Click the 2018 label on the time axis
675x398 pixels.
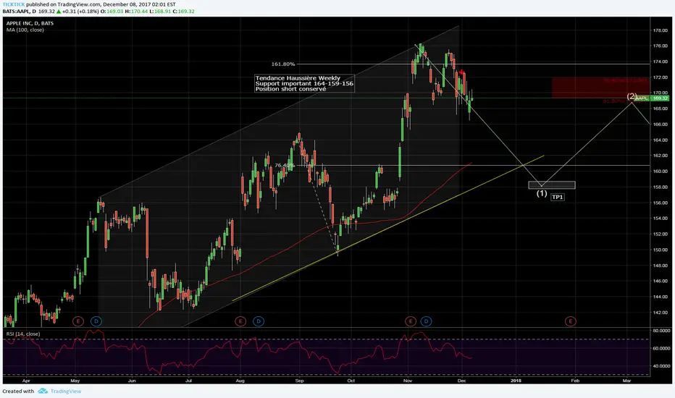tap(516, 381)
